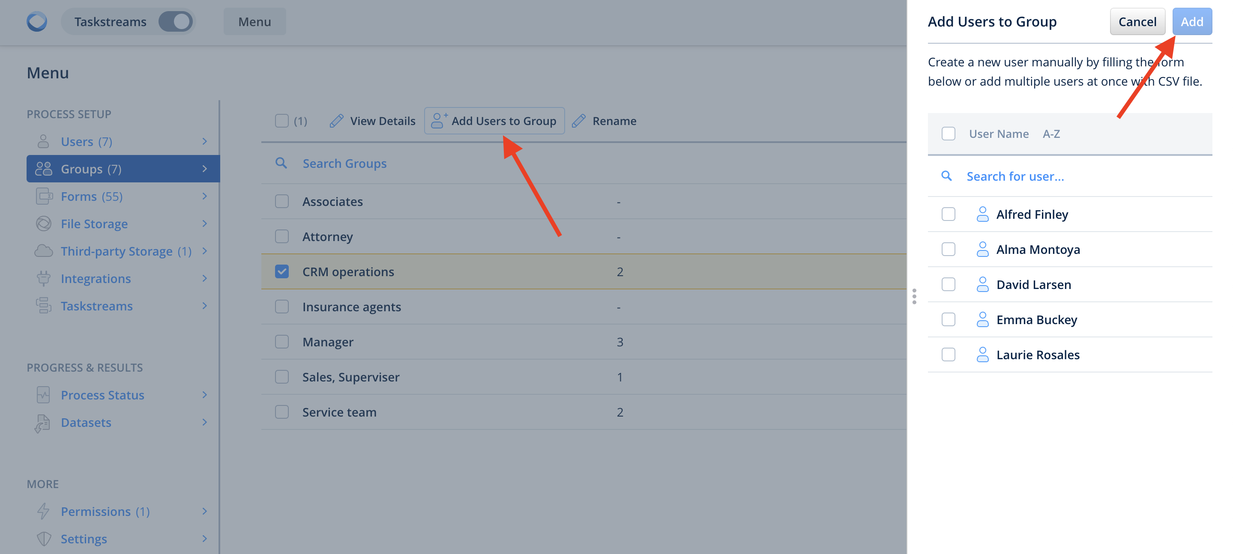
Task: Click the Alfred Finley user icon
Action: coord(982,214)
